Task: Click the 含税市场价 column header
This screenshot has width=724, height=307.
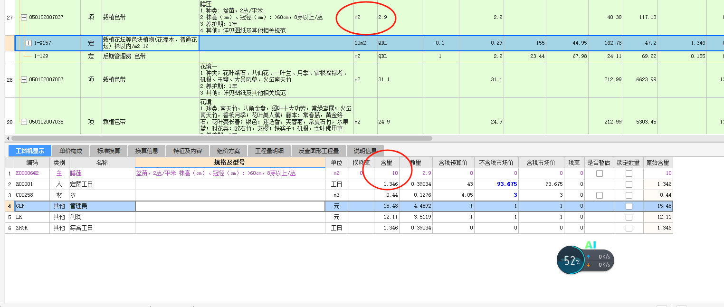Action: tap(541, 163)
